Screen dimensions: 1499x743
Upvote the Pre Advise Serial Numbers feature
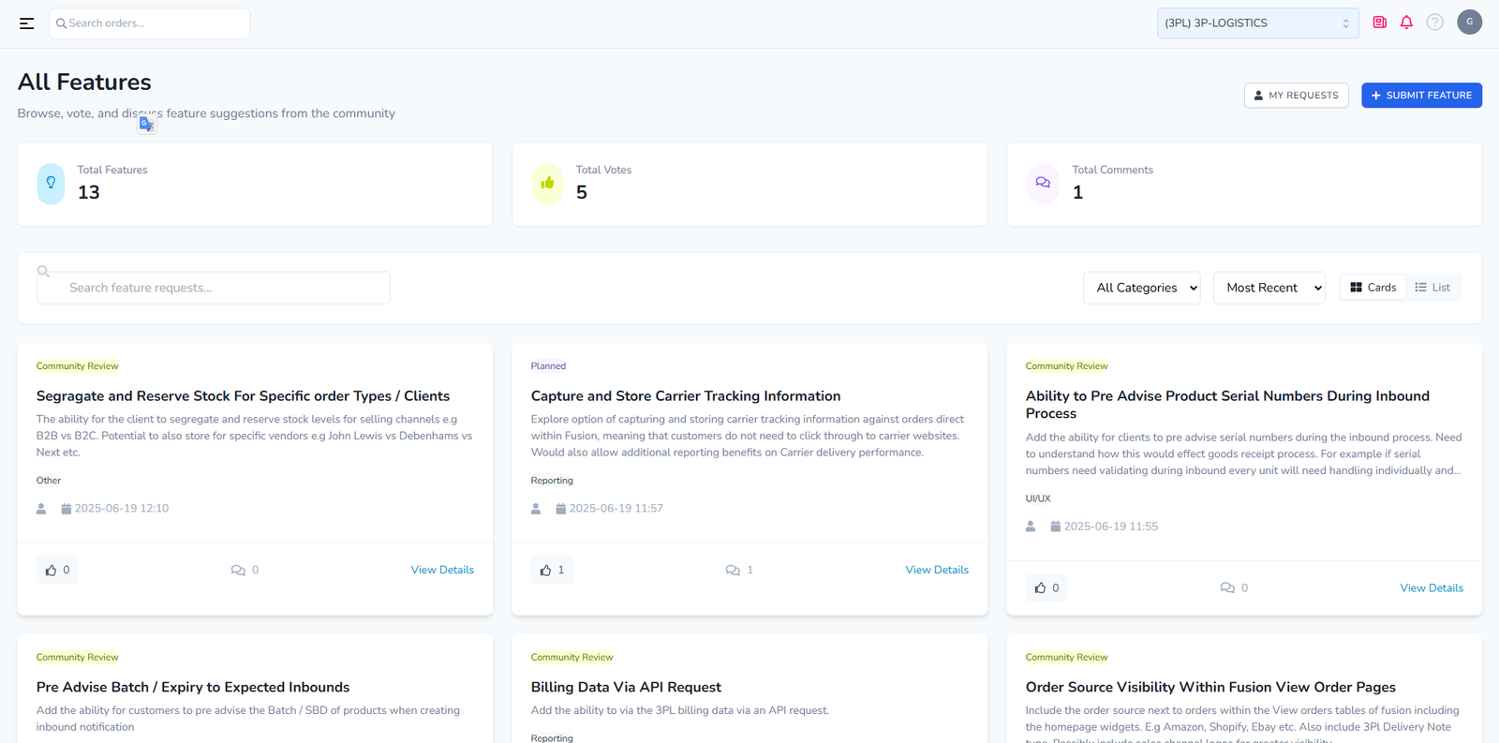[x=1046, y=587]
